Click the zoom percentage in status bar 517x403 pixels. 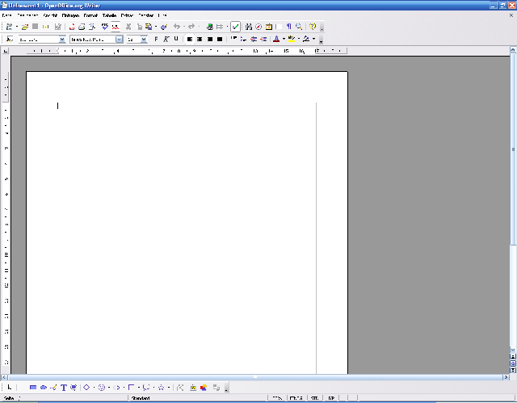tap(277, 398)
